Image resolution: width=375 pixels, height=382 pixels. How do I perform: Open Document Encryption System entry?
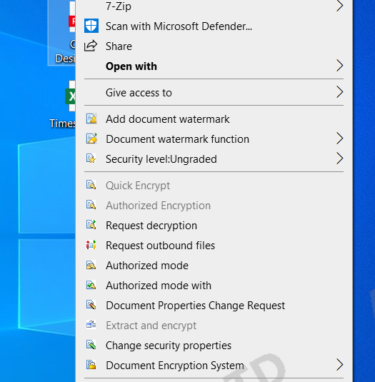pyautogui.click(x=214, y=365)
